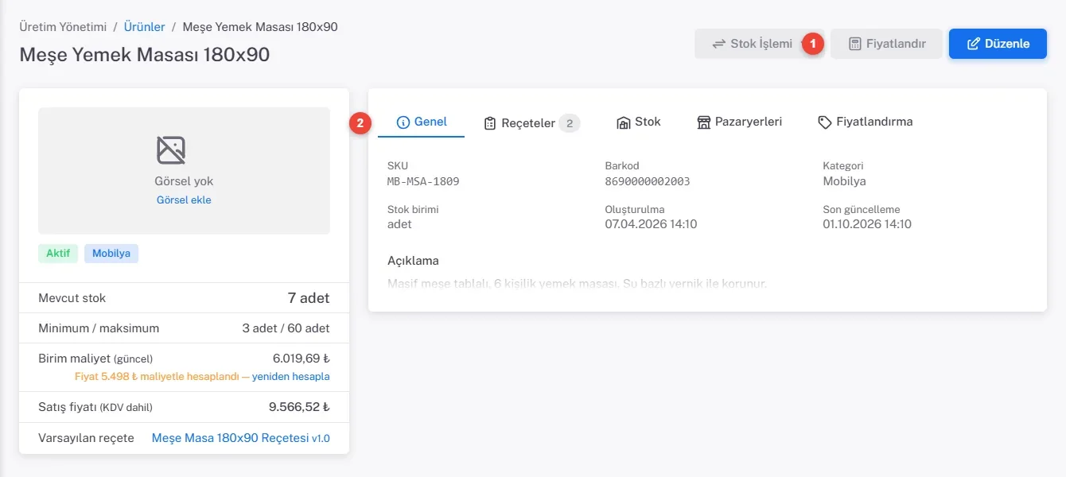Click the no-image placeholder icon
The height and width of the screenshot is (477, 1066).
click(171, 149)
